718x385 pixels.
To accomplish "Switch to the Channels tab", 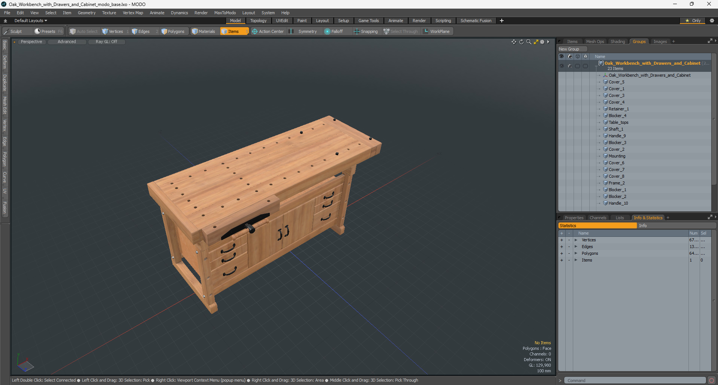I will (598, 218).
